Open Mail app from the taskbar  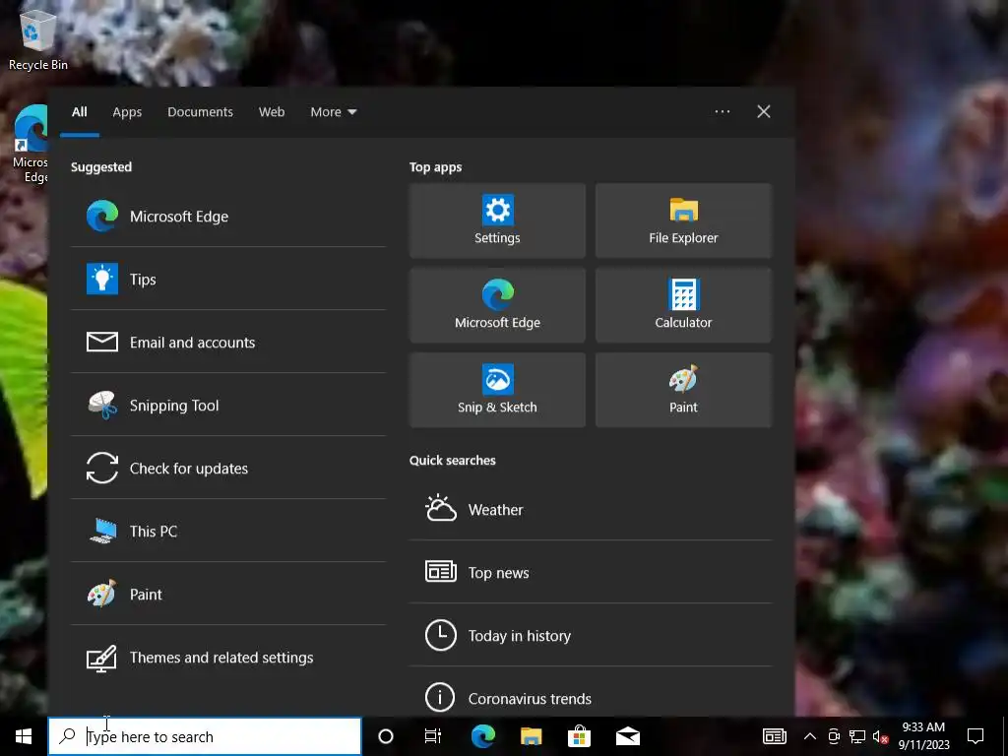(628, 736)
